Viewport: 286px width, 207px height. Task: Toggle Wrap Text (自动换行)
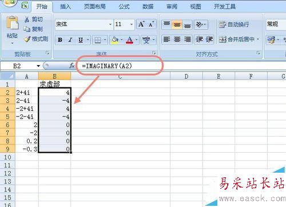pyautogui.click(x=234, y=25)
